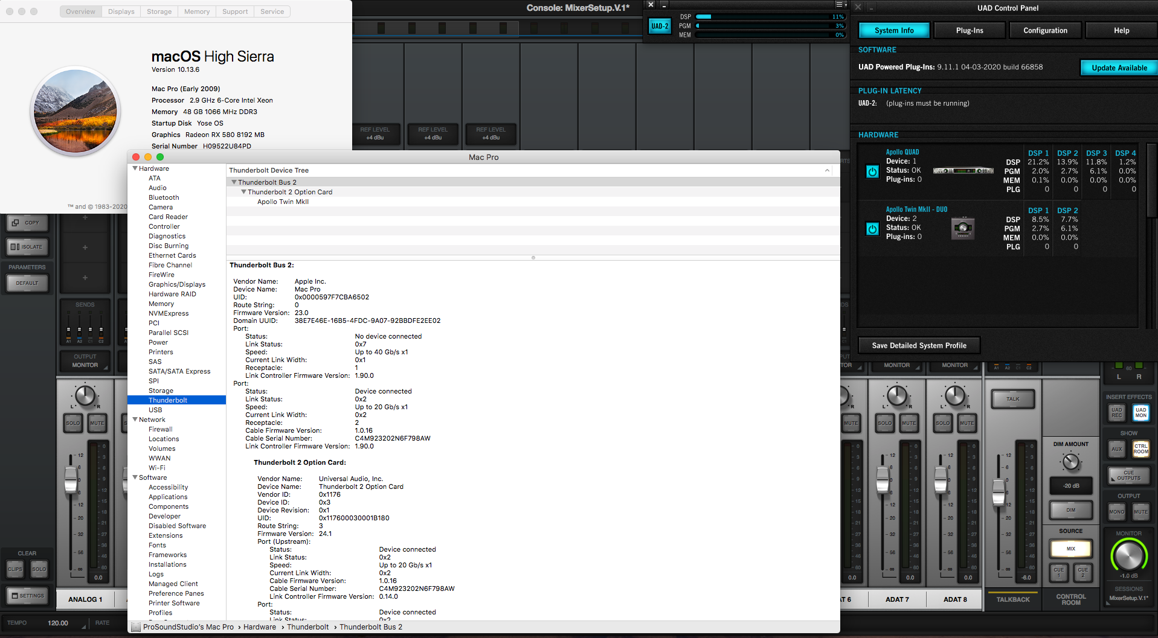Open the Configuration tab in UAD Control Panel
Viewport: 1158px width, 638px height.
1045,31
